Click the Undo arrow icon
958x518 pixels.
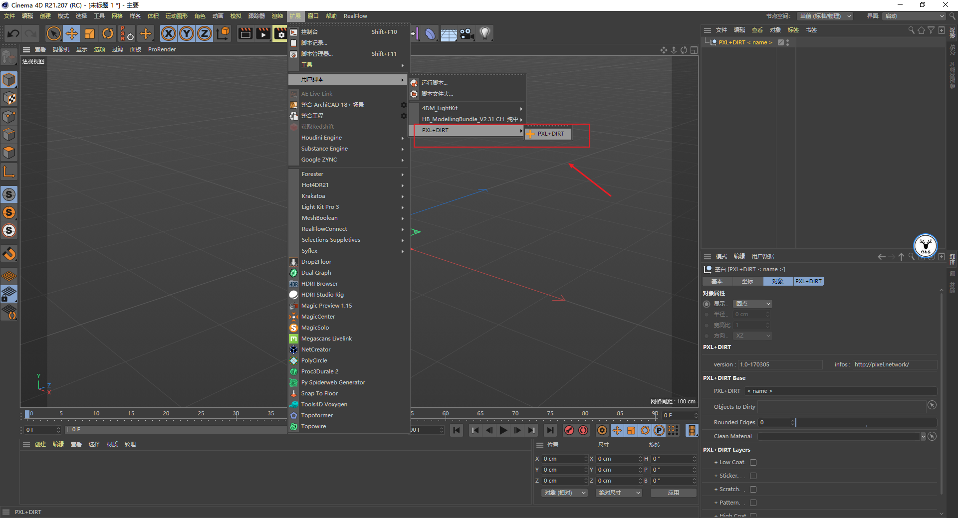(x=13, y=33)
